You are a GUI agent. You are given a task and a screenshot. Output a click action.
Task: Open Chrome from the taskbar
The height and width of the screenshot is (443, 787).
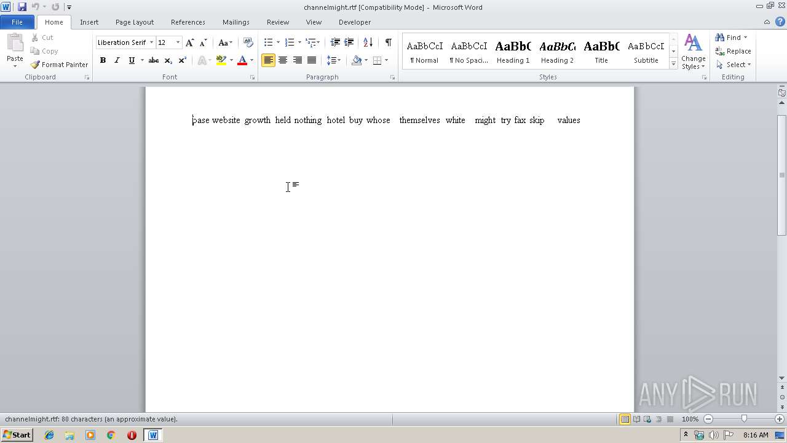pos(111,435)
